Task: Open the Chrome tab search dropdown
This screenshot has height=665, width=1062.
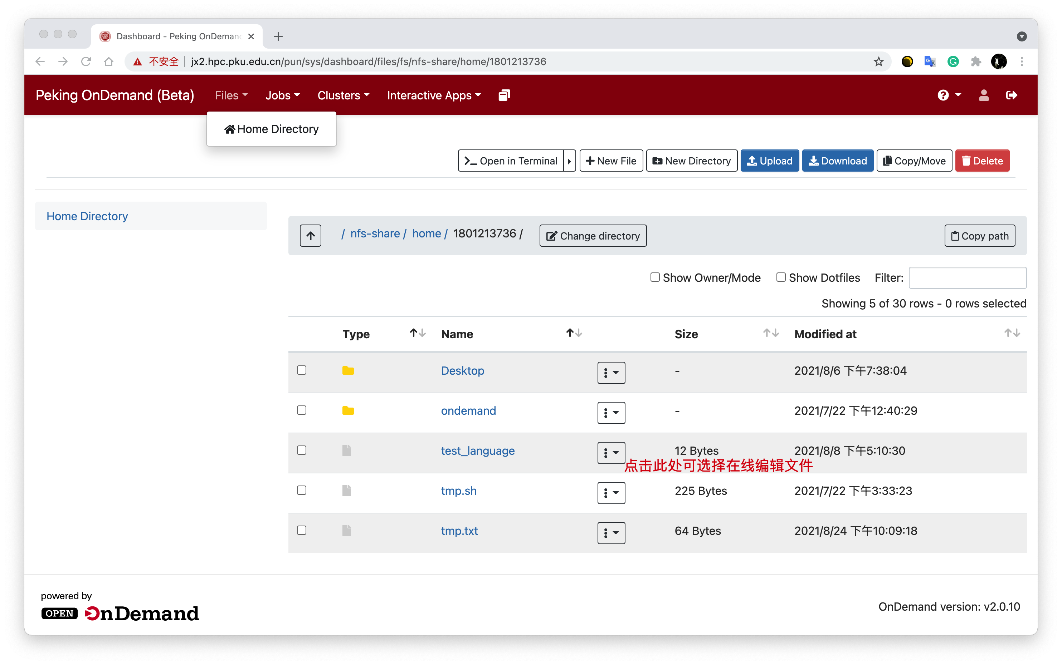Action: point(1022,36)
